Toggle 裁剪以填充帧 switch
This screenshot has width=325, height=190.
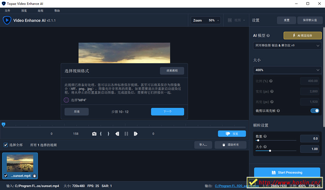pos(315,111)
